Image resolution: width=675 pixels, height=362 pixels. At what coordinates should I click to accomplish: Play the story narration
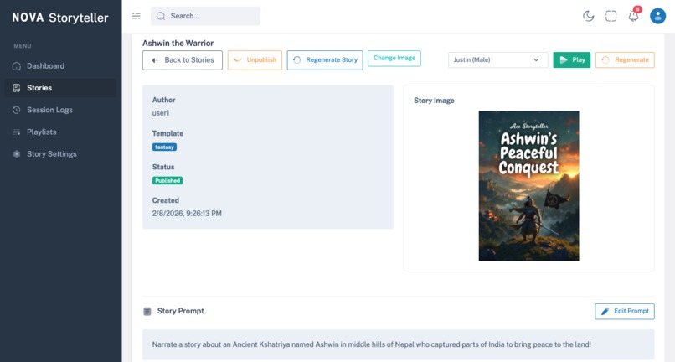click(x=572, y=59)
